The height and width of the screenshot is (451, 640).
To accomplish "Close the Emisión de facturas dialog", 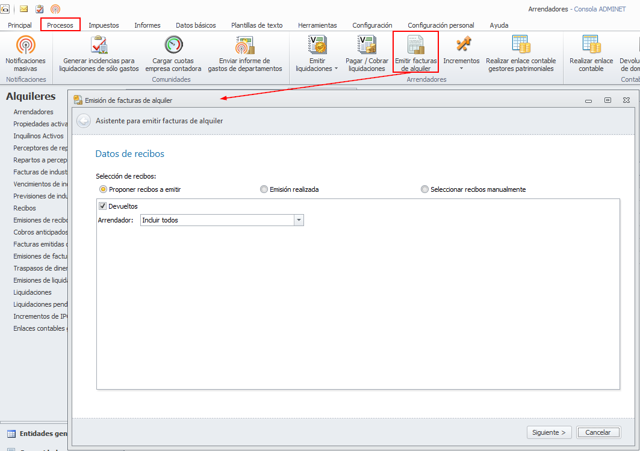I will (626, 100).
